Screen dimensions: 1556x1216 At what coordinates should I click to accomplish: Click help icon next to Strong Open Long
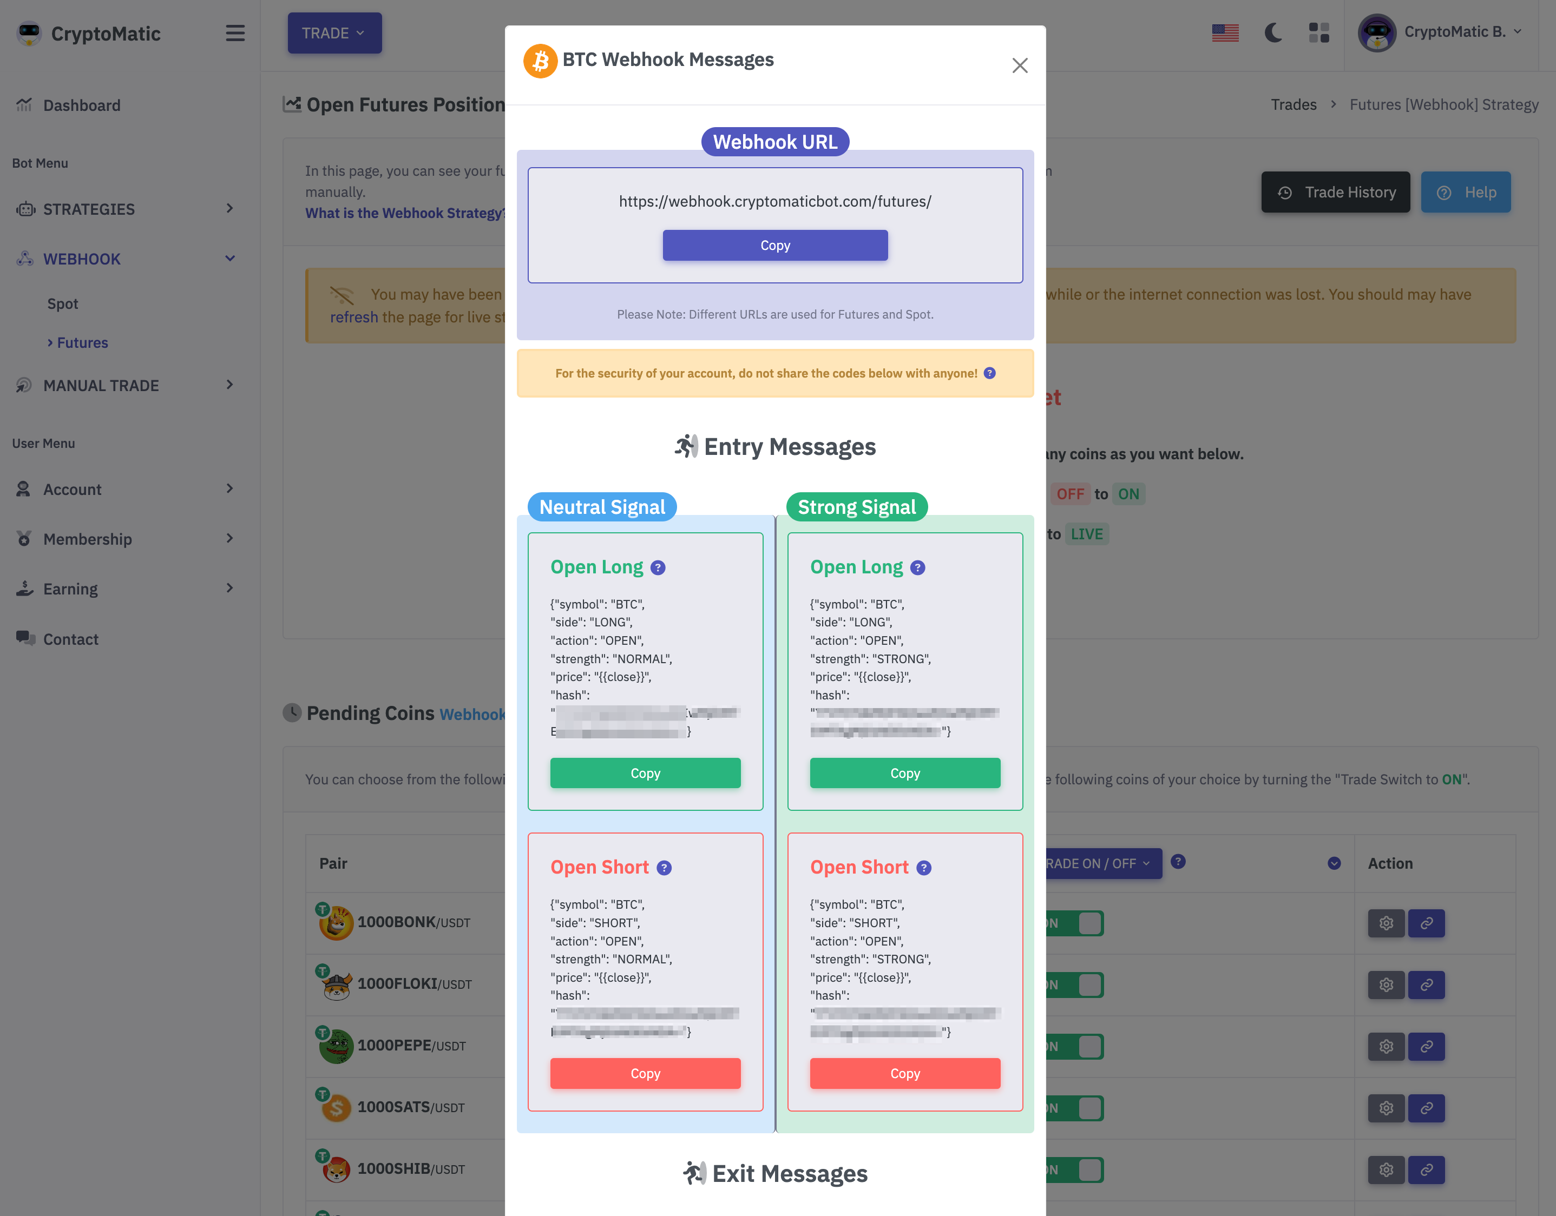click(918, 567)
